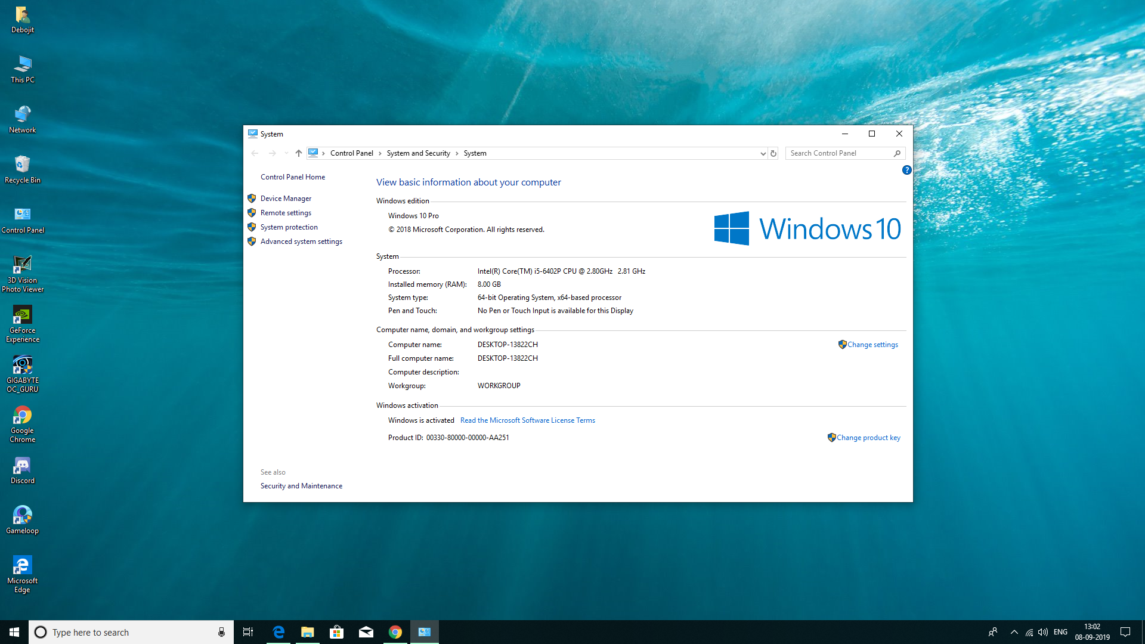This screenshot has width=1145, height=644.
Task: Click the taskbar search box
Action: (131, 632)
